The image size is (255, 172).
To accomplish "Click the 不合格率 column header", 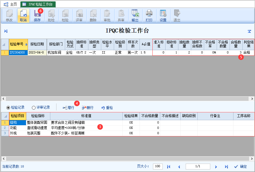I will click(x=210, y=44).
